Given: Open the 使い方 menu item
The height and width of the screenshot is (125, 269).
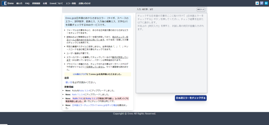Looking at the screenshot, I should pos(19,3).
